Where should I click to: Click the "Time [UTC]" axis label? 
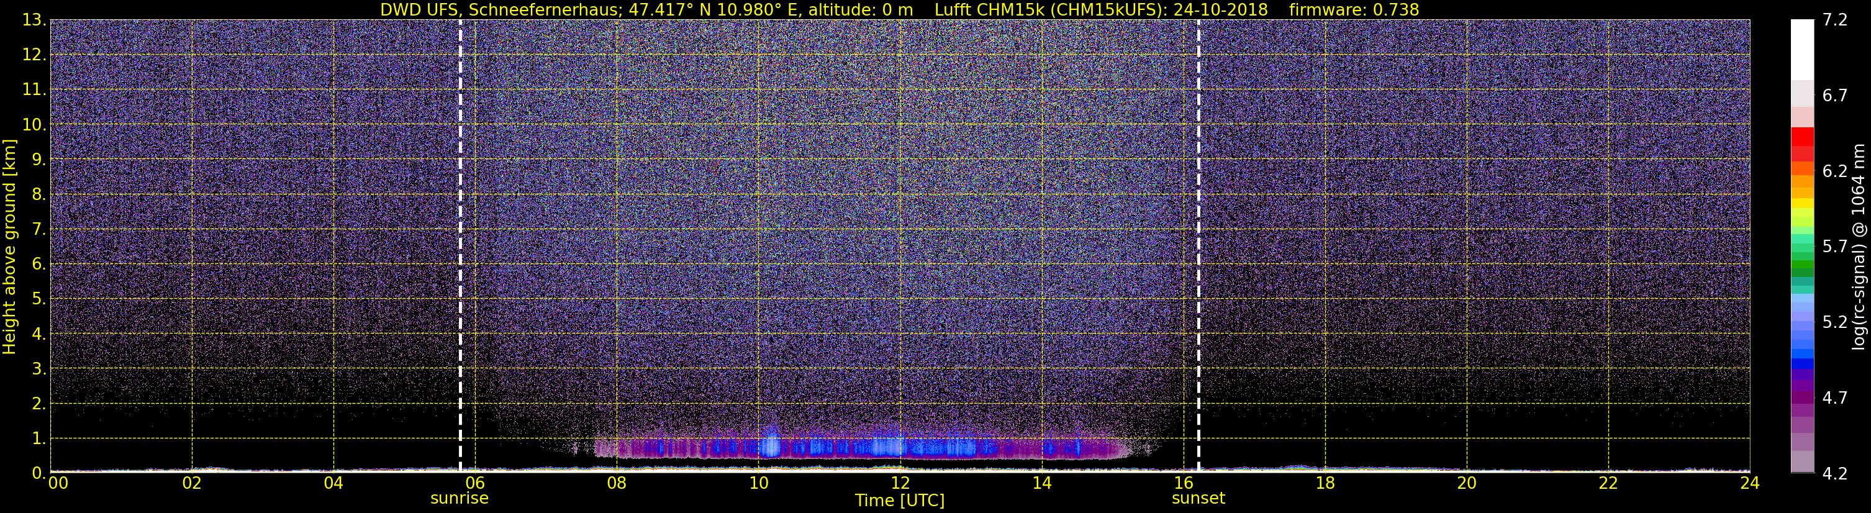click(x=899, y=501)
